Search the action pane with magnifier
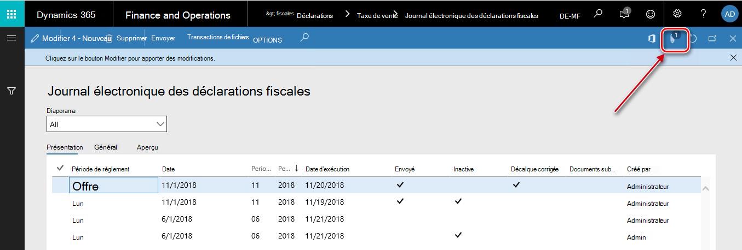Screen dimensions: 742x250 (x=305, y=38)
